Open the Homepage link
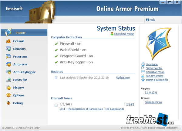This screenshot has height=131, width=182. 152,64
